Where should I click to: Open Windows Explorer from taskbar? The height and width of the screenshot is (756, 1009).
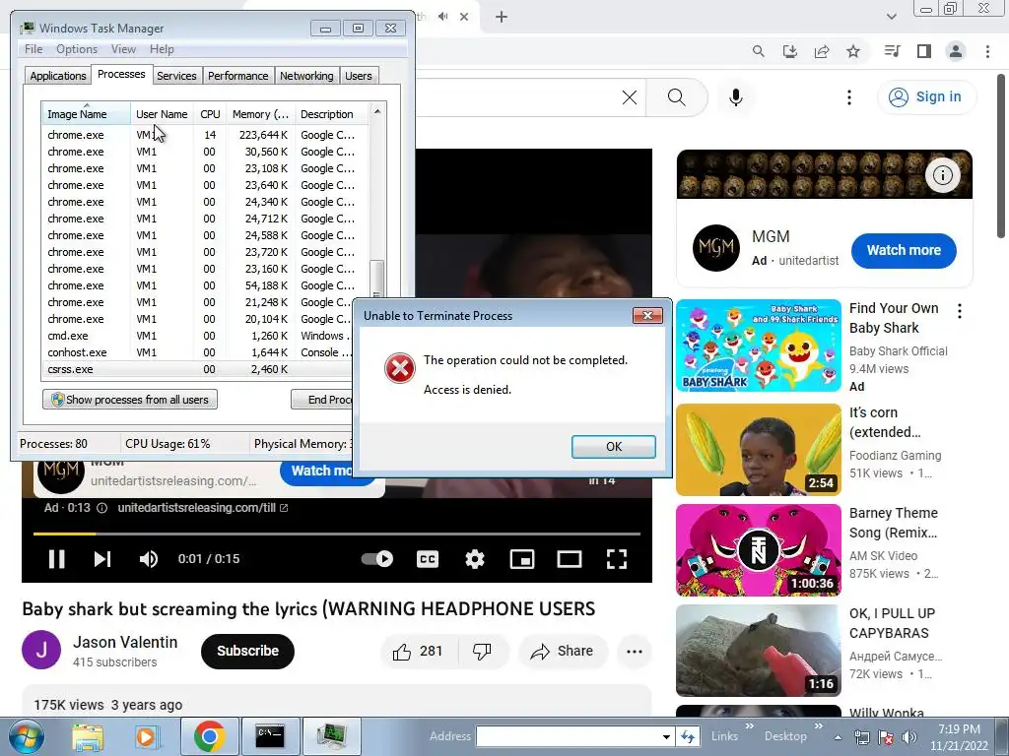(88, 736)
